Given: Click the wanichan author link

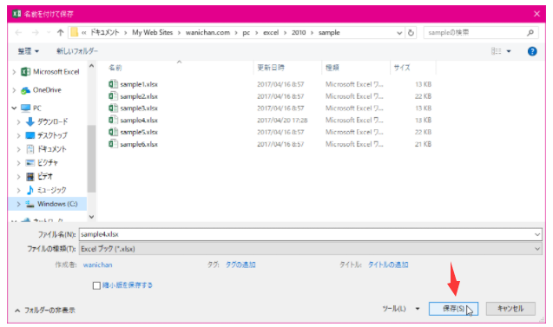Looking at the screenshot, I should click(98, 265).
